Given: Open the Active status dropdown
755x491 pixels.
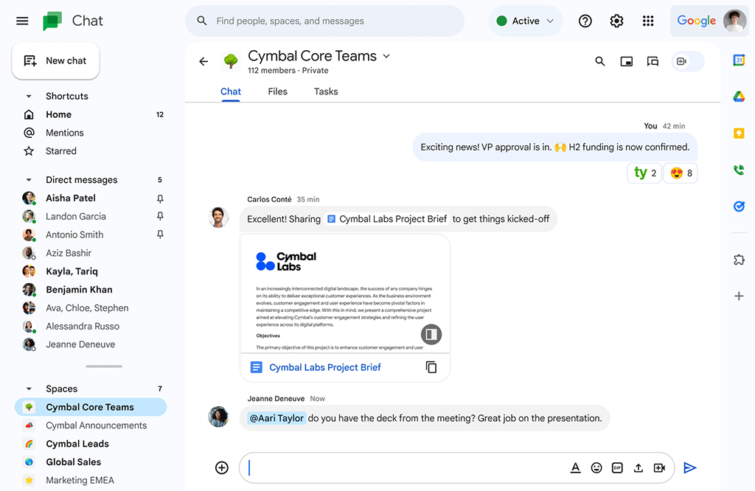Looking at the screenshot, I should coord(526,21).
